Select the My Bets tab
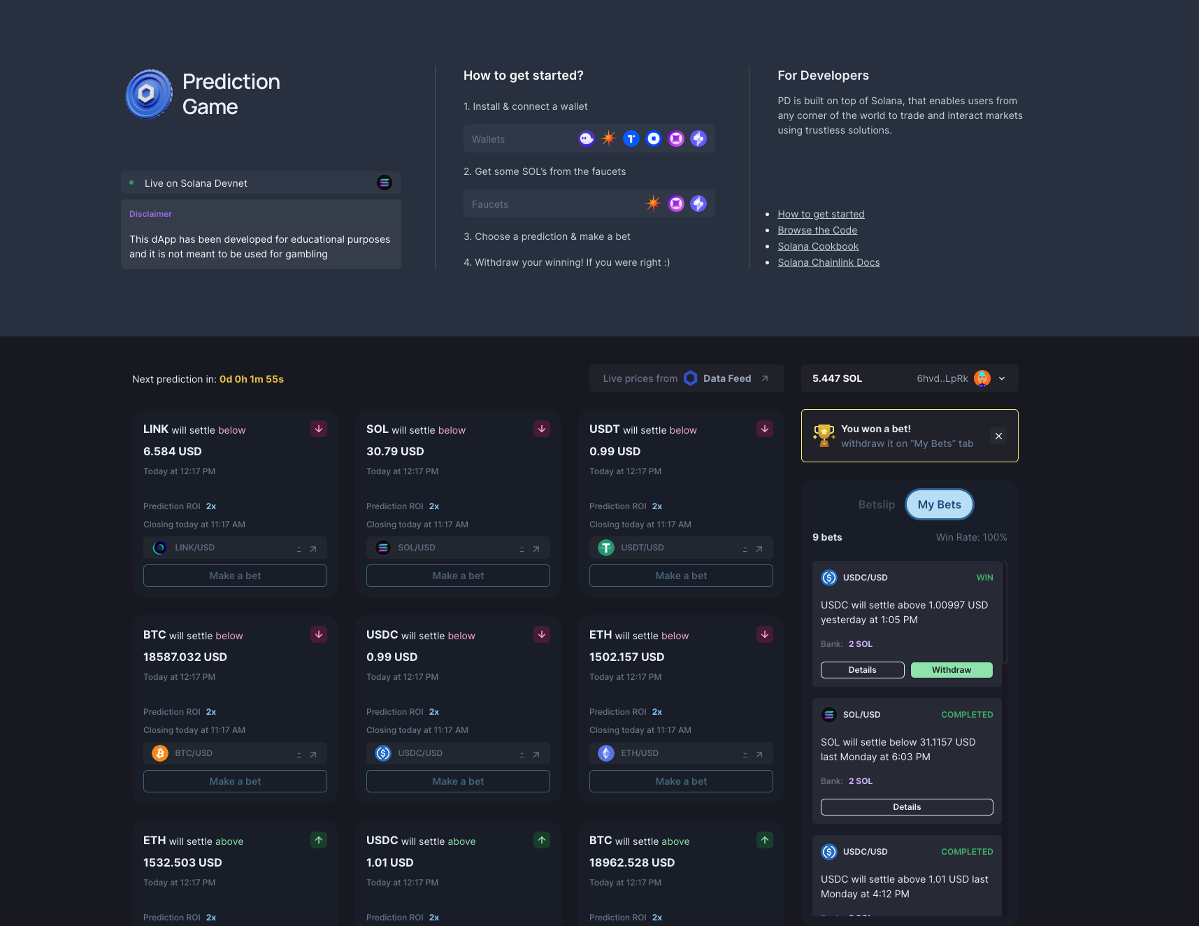This screenshot has width=1199, height=926. (939, 504)
